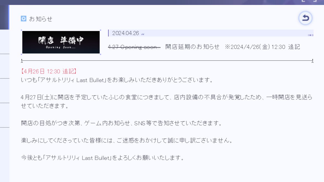This screenshot has height=182, width=324.
Task: Click the 開店延期のお知らせ title
Action: pos(192,47)
